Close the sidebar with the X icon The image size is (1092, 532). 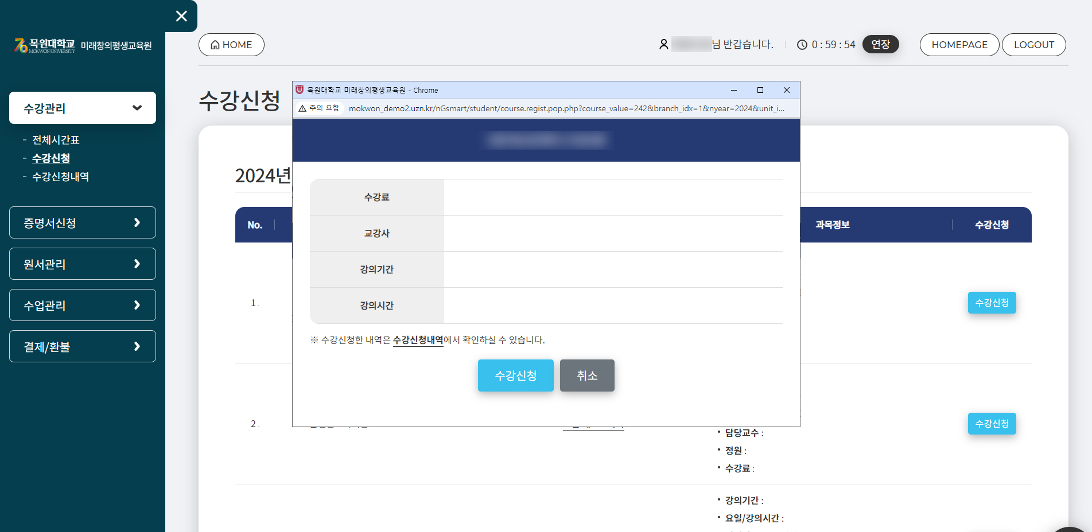181,16
